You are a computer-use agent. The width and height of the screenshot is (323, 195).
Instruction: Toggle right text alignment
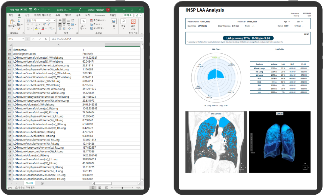tap(69, 25)
